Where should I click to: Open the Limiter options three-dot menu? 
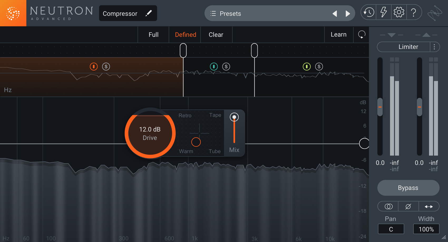tap(434, 47)
